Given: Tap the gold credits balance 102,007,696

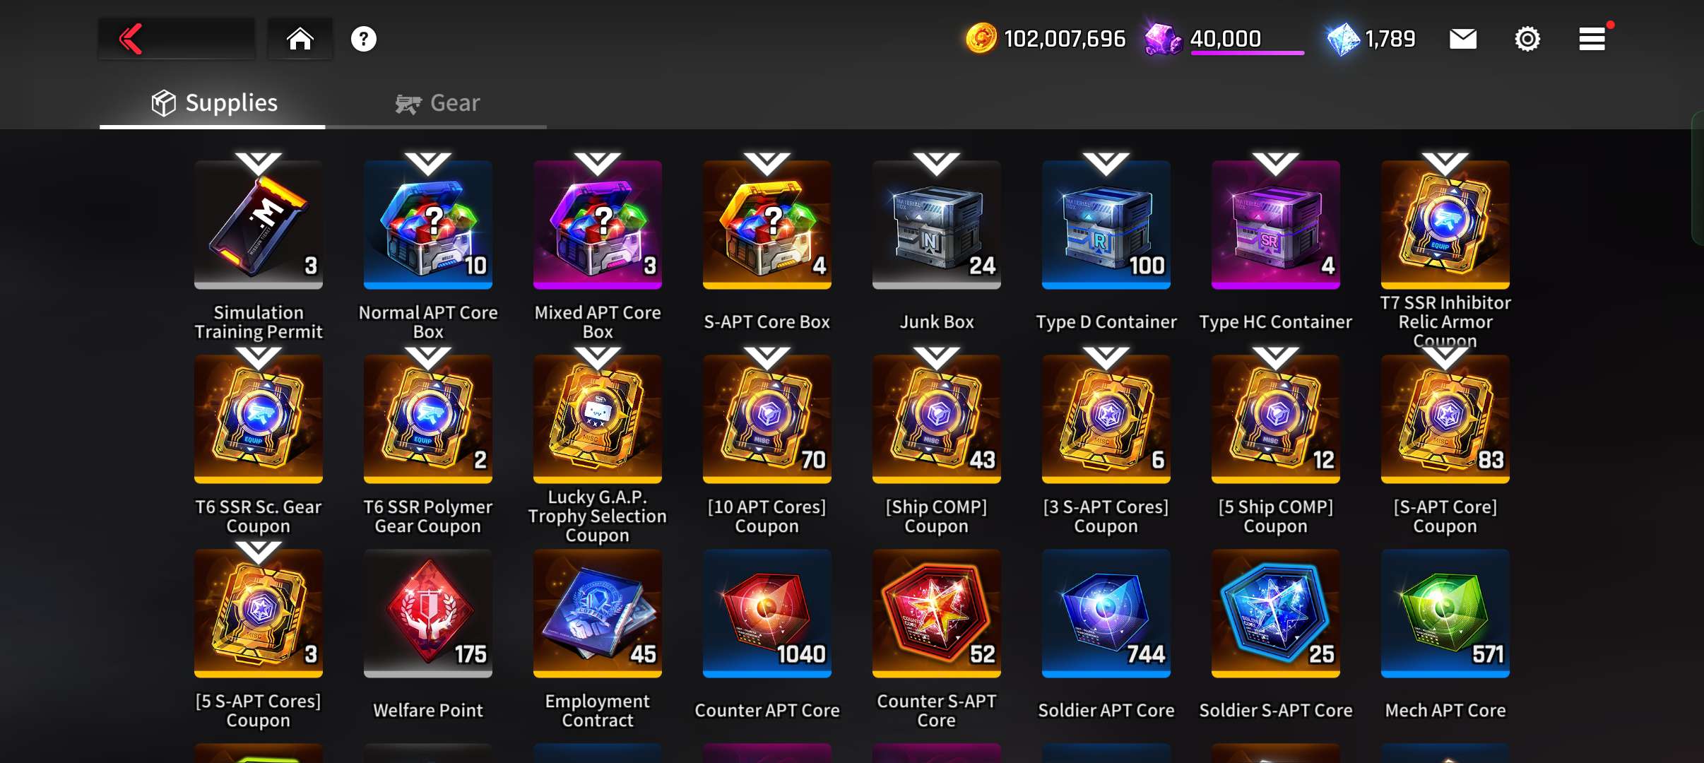Looking at the screenshot, I should click(x=1046, y=39).
